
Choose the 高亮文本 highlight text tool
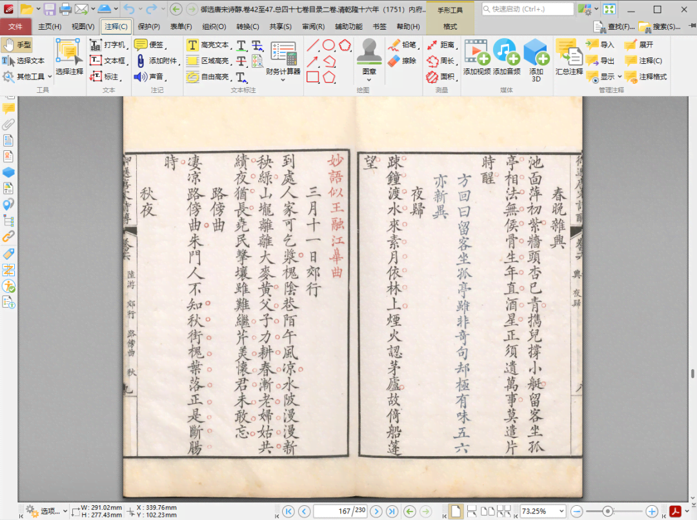(x=208, y=45)
